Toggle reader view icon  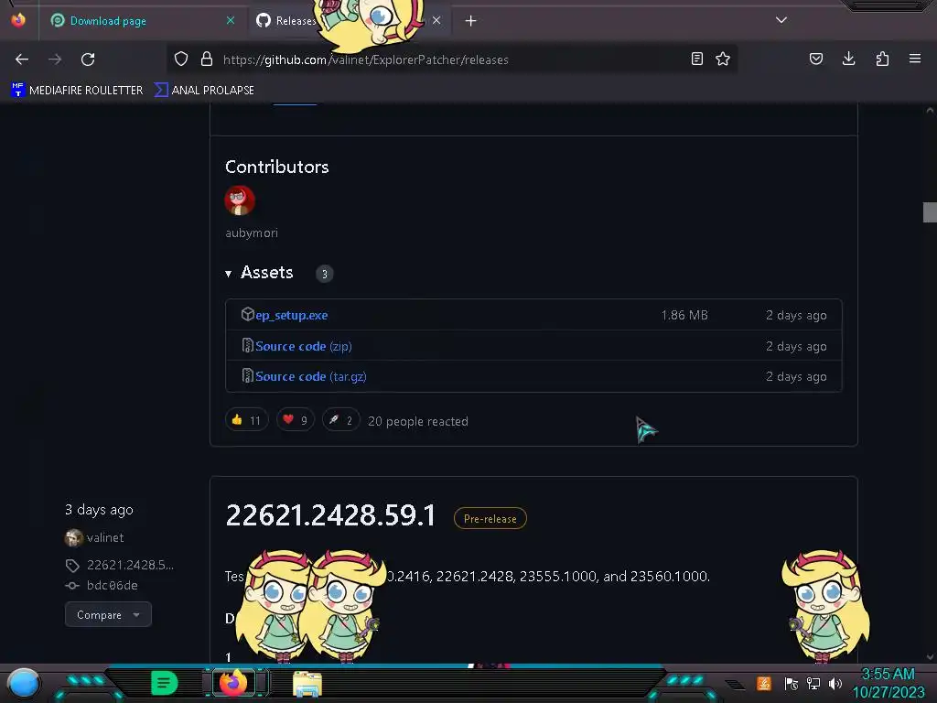(696, 59)
